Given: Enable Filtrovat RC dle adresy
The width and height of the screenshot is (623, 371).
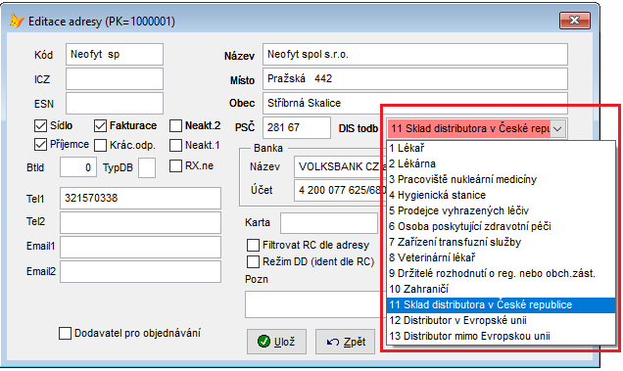Looking at the screenshot, I should coord(253,245).
